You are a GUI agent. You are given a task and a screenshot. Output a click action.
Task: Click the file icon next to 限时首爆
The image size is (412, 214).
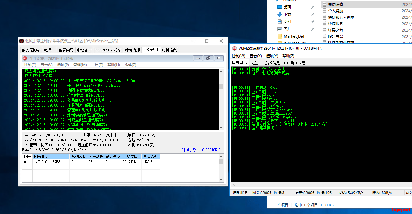click(325, 37)
